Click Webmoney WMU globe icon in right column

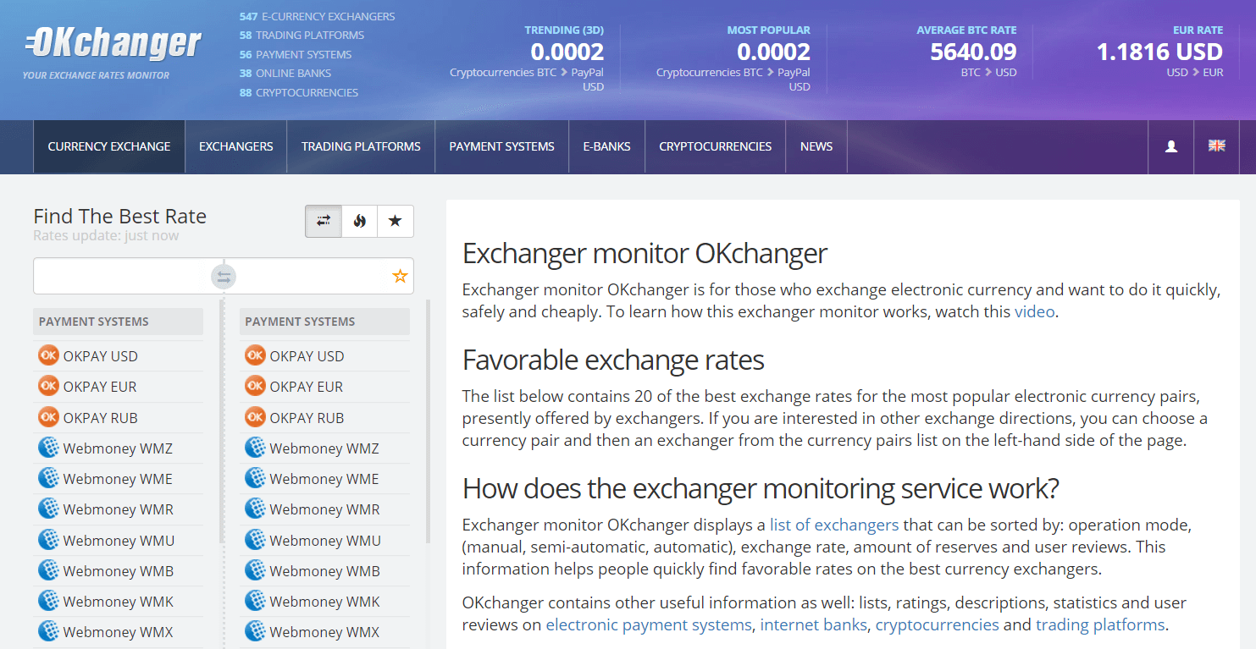(x=255, y=540)
